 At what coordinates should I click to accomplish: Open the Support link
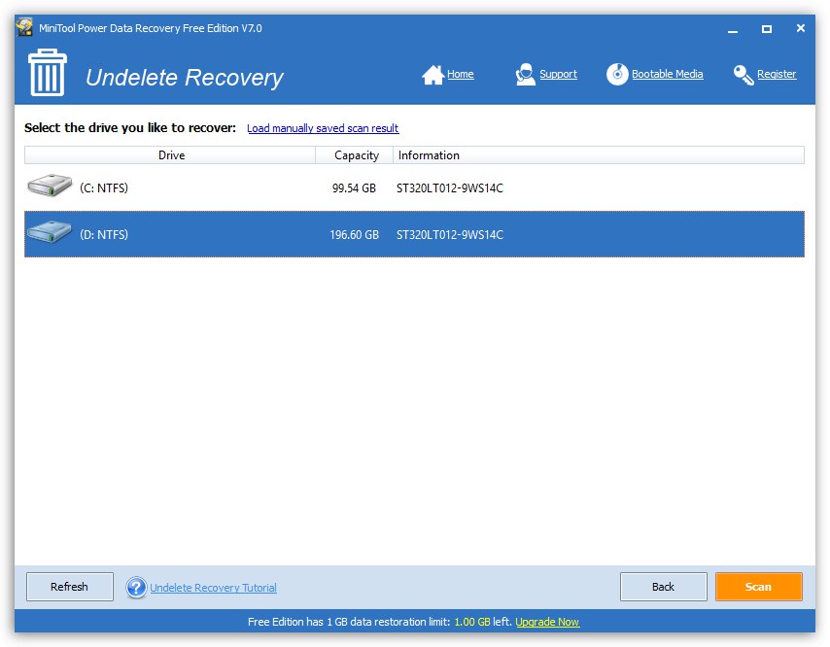coord(558,74)
